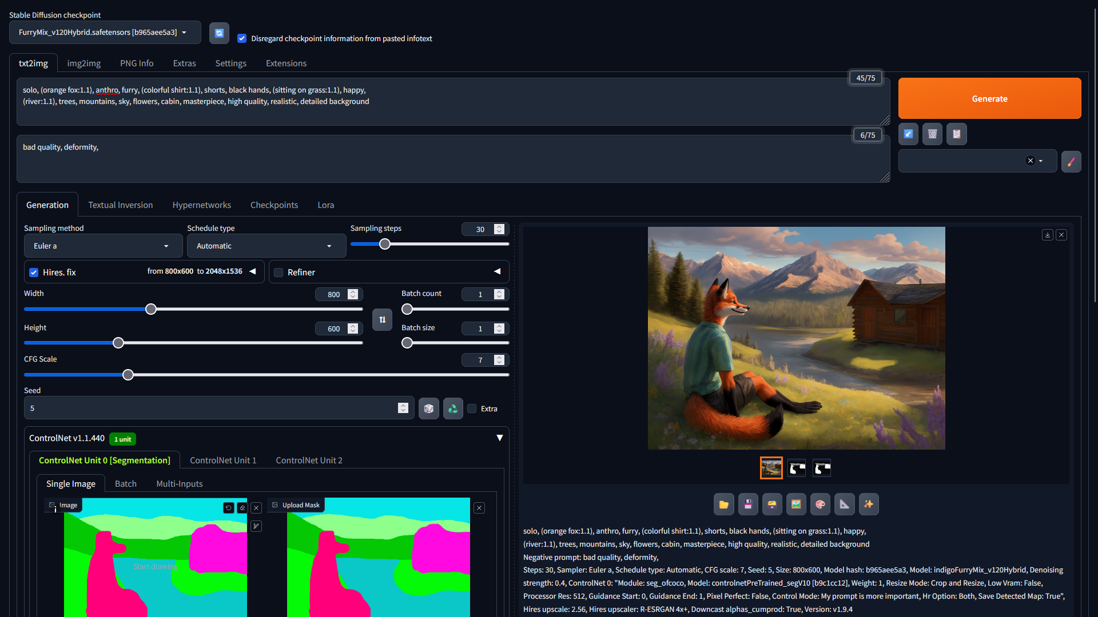Send image to inpaint palette icon

[820, 504]
